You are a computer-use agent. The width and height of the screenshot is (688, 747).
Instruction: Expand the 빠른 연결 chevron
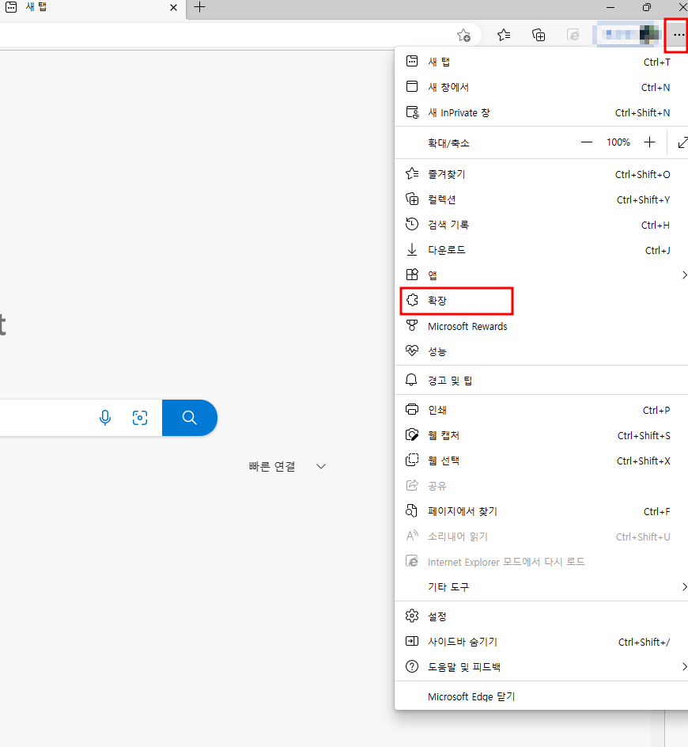pos(321,466)
